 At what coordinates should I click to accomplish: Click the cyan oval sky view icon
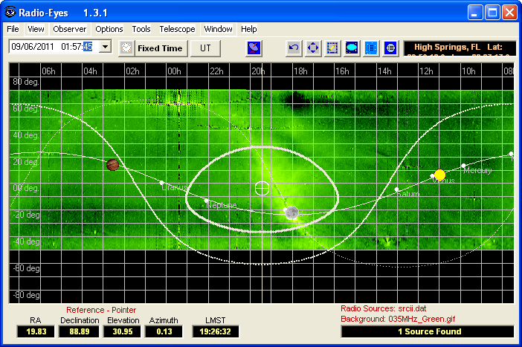352,48
